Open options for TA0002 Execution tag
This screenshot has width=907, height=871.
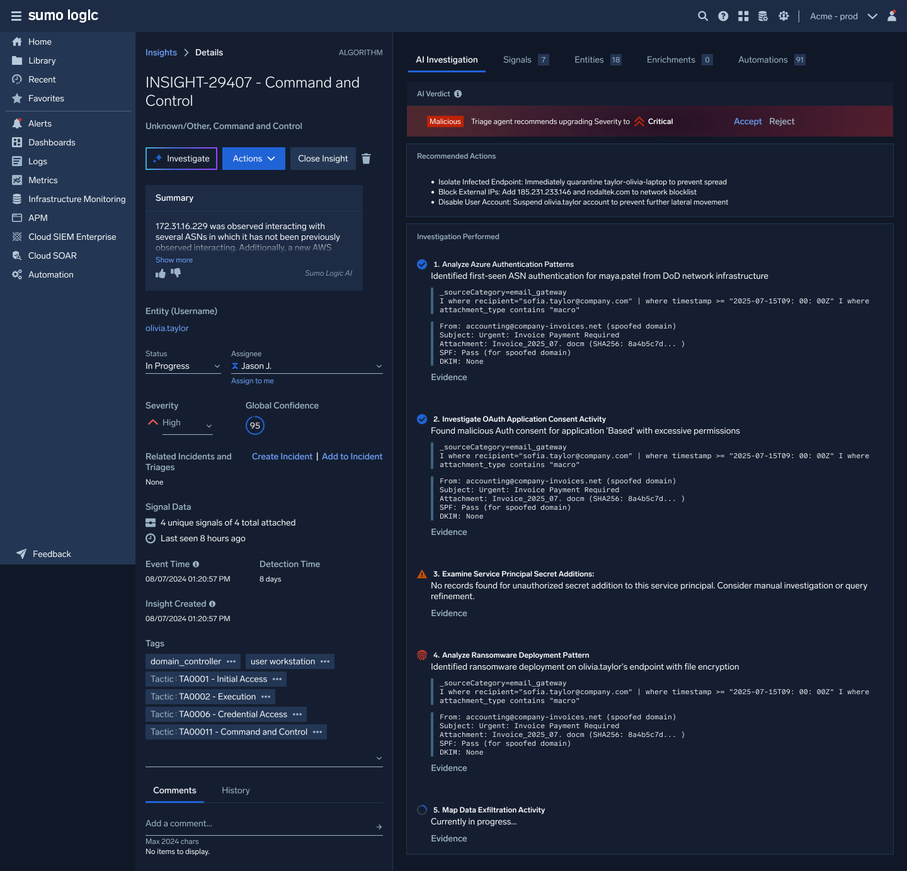pyautogui.click(x=266, y=697)
